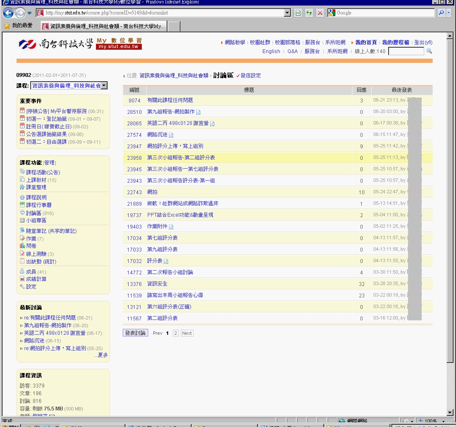The image size is (456, 427).
Task: Click the site search input field
Action: 405,51
